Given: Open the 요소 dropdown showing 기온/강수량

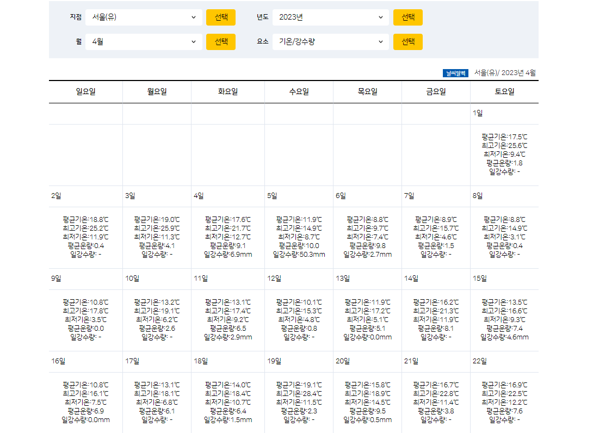Looking at the screenshot, I should click(x=331, y=41).
